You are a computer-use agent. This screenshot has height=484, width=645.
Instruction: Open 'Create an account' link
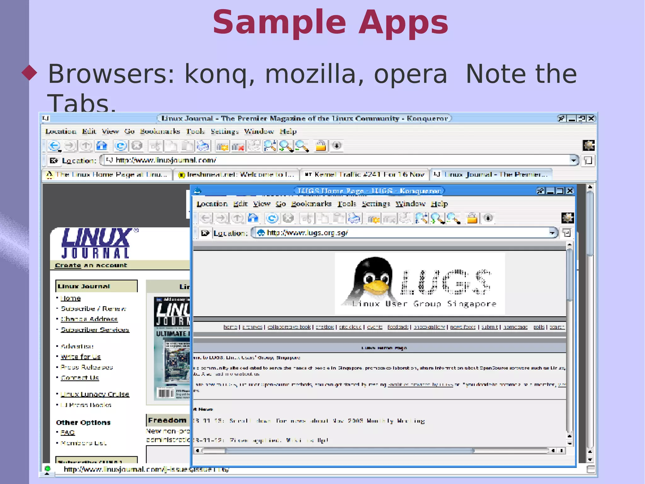coord(91,265)
